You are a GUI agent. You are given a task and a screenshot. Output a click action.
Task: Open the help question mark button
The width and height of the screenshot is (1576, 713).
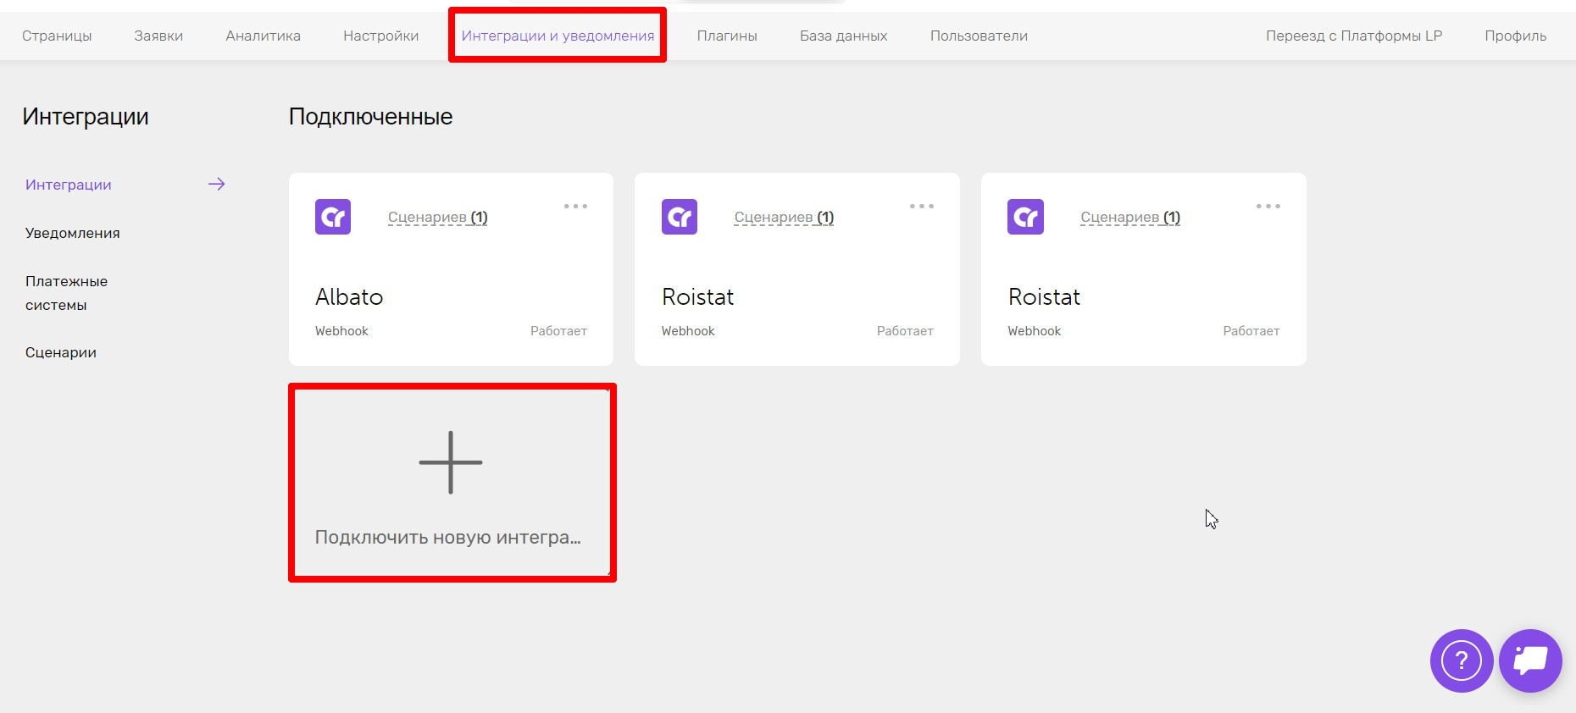[1462, 660]
